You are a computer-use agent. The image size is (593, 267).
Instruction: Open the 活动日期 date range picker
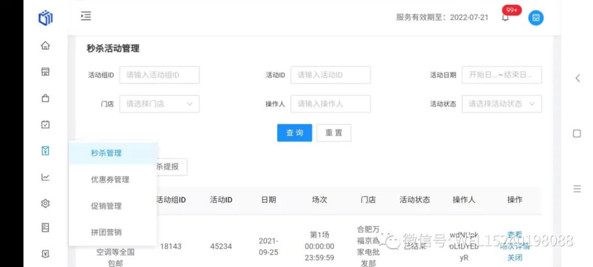tap(501, 75)
